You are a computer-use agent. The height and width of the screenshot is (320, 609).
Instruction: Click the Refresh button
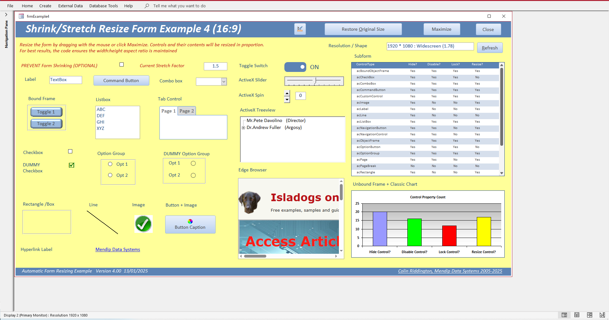(x=490, y=48)
